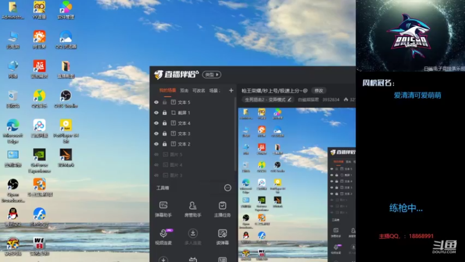Show the hidden 图片 4 source

coord(156,165)
